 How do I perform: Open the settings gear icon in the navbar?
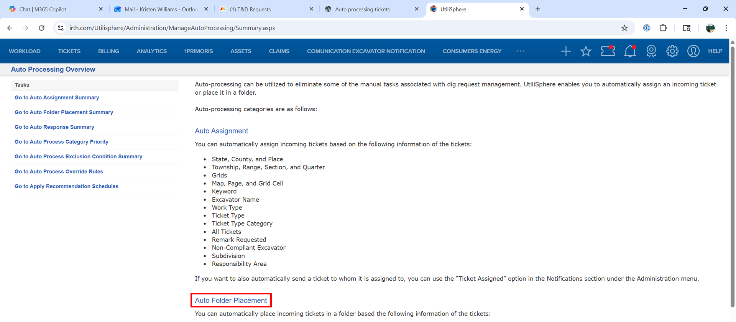[672, 51]
